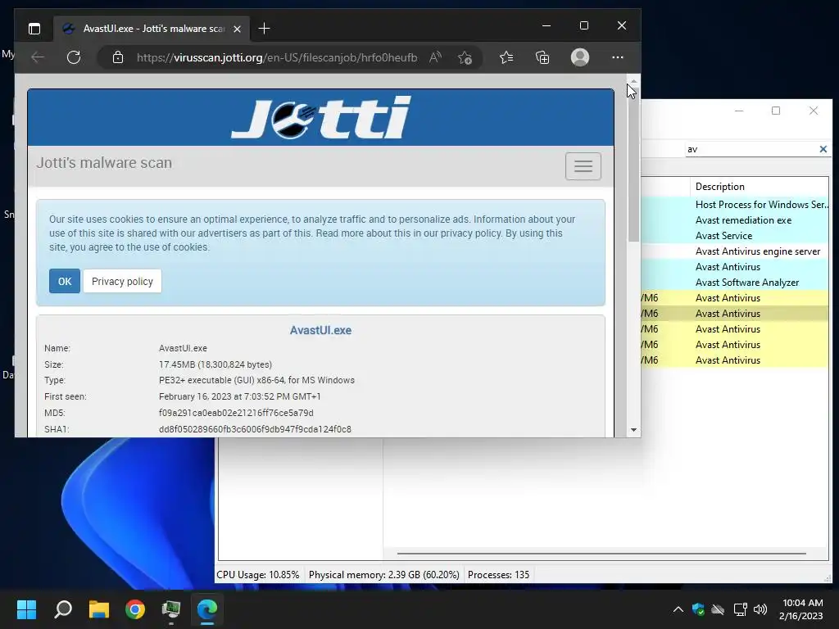Image resolution: width=839 pixels, height=629 pixels.
Task: Open Windows taskbar search
Action: tap(63, 609)
